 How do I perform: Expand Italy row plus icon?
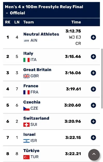tap(93, 57)
